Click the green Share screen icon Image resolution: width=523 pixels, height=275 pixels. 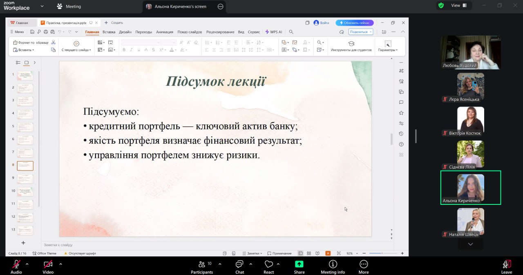coord(299,264)
